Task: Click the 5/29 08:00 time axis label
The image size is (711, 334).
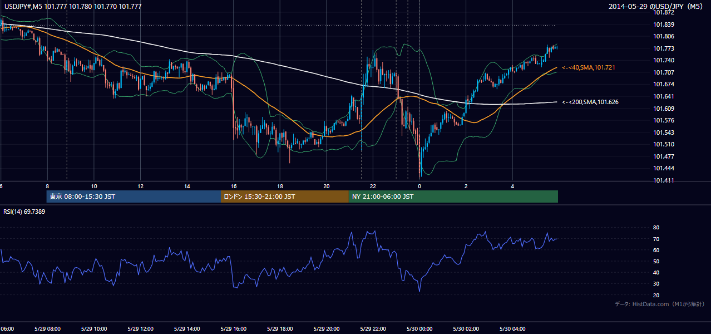Action: [47, 328]
